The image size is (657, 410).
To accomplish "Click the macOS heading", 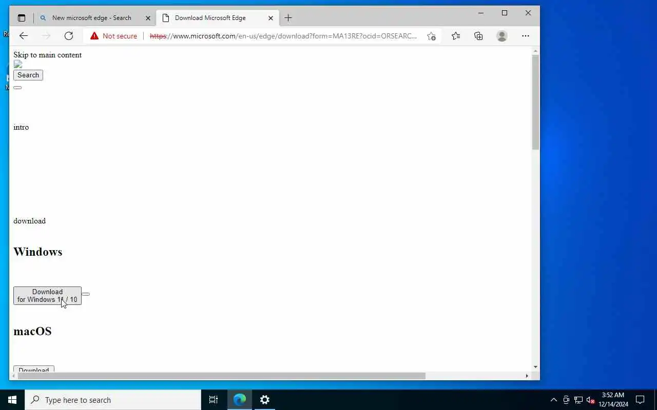I will [x=32, y=331].
